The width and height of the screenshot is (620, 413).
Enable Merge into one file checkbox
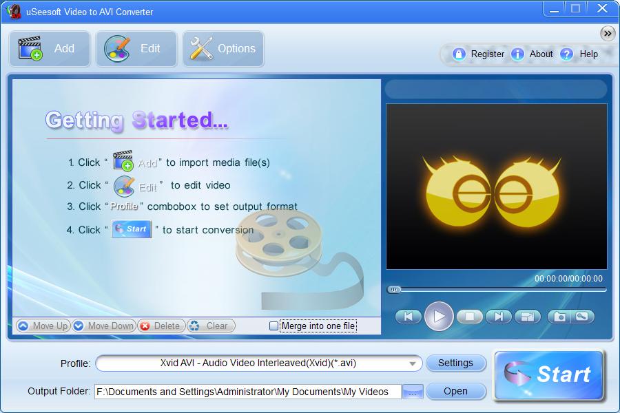pos(273,326)
